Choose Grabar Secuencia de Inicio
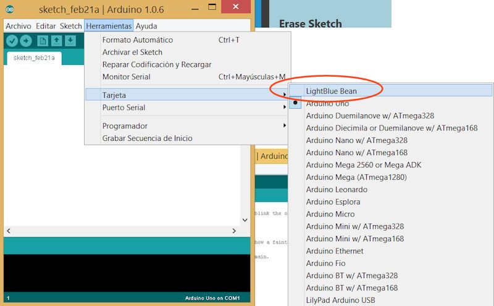494x306 pixels. (187, 138)
